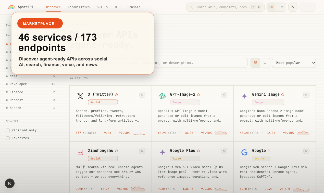Open the Capabilities tab
The image size is (324, 193).
tap(79, 7)
